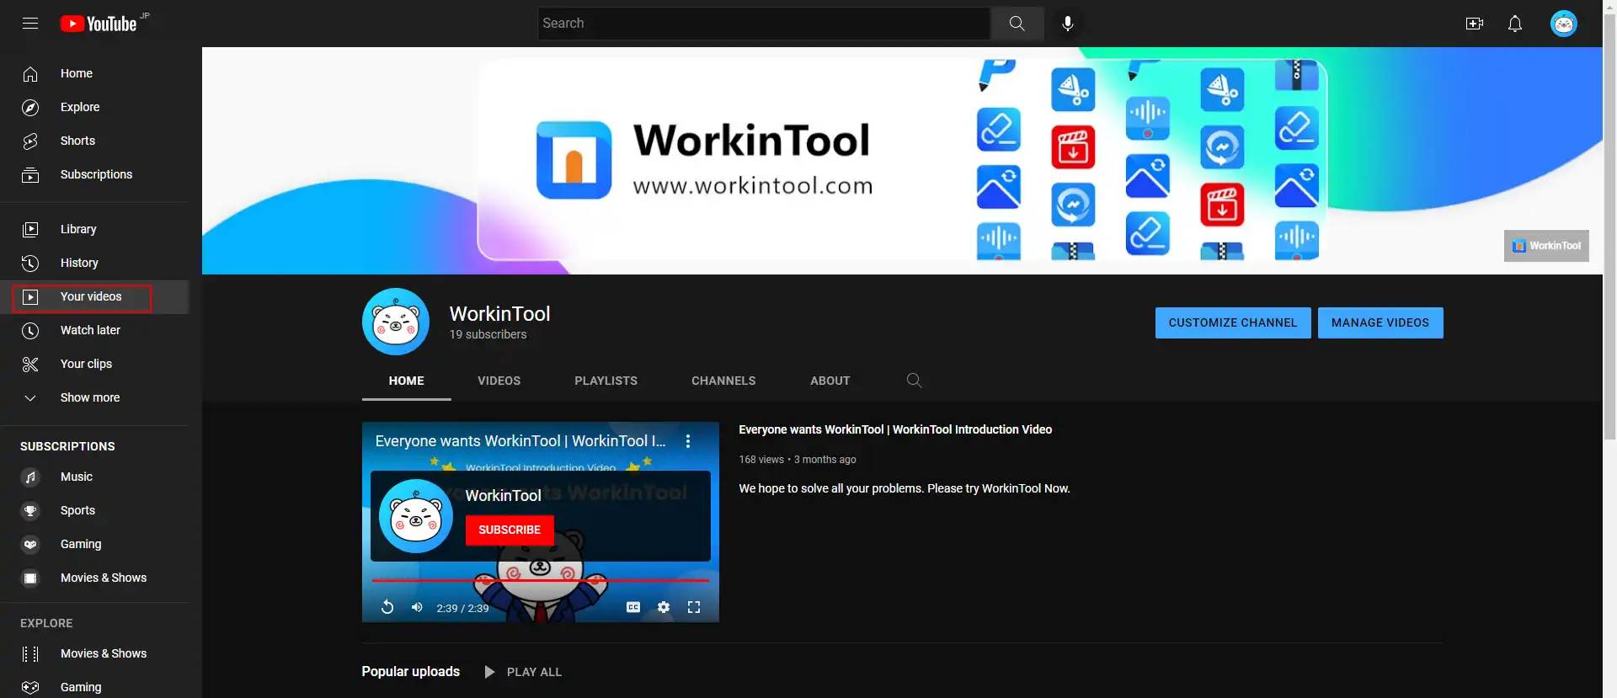Go to Home in sidebar
The image size is (1617, 698).
click(94, 74)
